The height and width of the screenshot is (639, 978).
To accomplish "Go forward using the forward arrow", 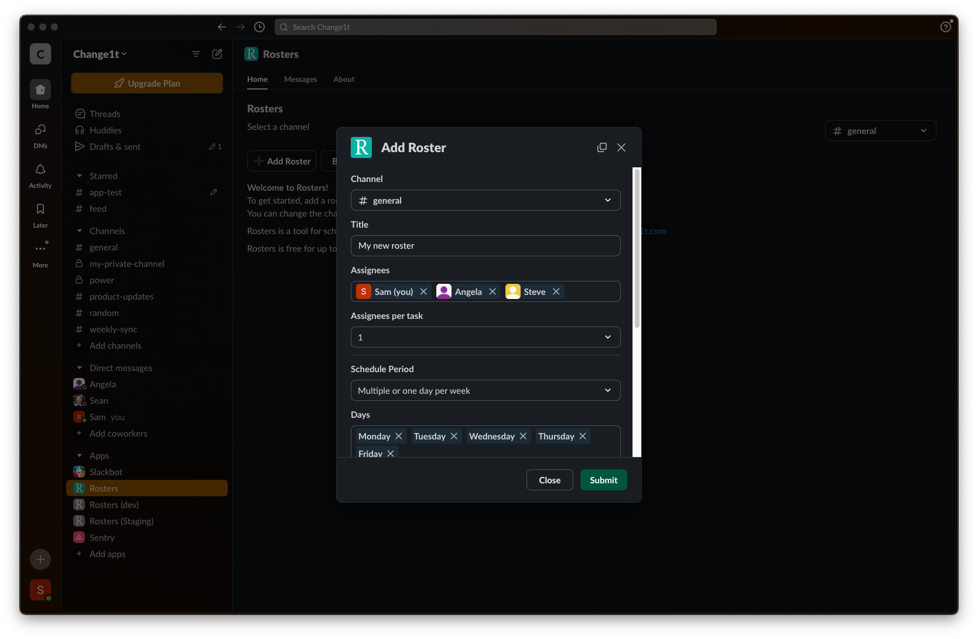I will tap(241, 27).
